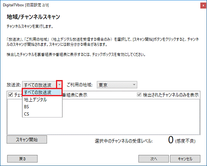The image size is (207, 166).
Task: Close the DigitalTVbox setup window
Action: coord(203,6)
